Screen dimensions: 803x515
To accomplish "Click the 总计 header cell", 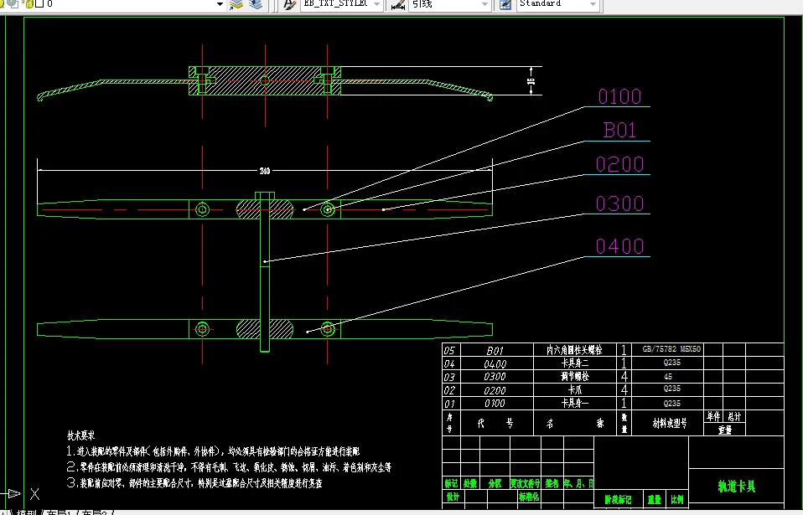I will click(x=734, y=416).
